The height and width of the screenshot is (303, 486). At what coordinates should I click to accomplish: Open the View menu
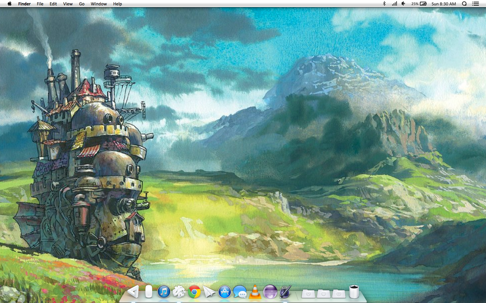tap(68, 4)
